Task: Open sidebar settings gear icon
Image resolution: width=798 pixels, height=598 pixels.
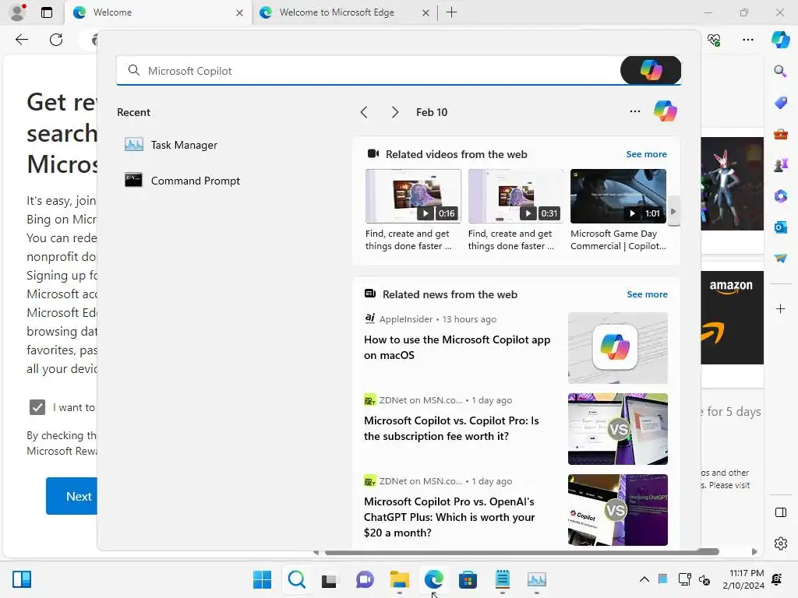Action: pyautogui.click(x=780, y=543)
